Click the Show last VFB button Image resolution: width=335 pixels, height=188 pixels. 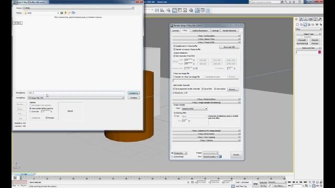[229, 47]
